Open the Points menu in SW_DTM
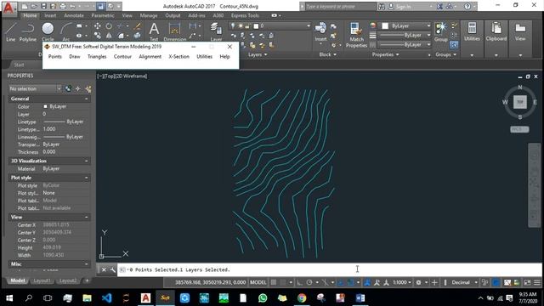Viewport: 544px width, 306px height. pyautogui.click(x=54, y=57)
